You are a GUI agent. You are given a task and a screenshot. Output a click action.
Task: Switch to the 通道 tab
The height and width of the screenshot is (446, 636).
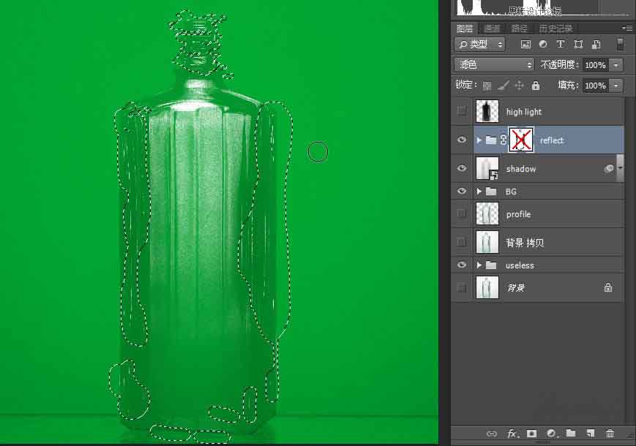(492, 29)
